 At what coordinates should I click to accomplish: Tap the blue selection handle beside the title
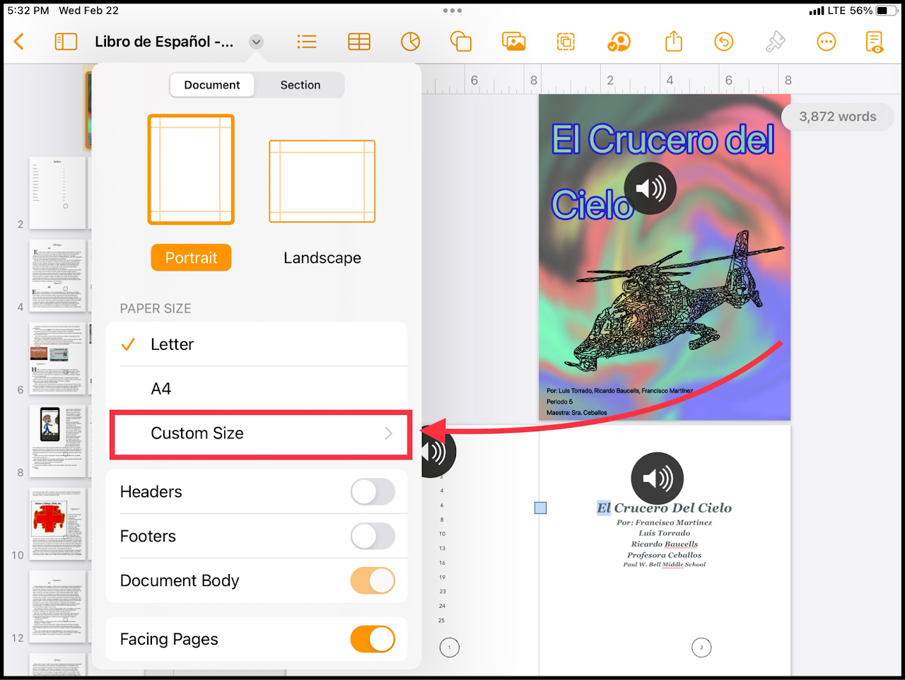(541, 508)
